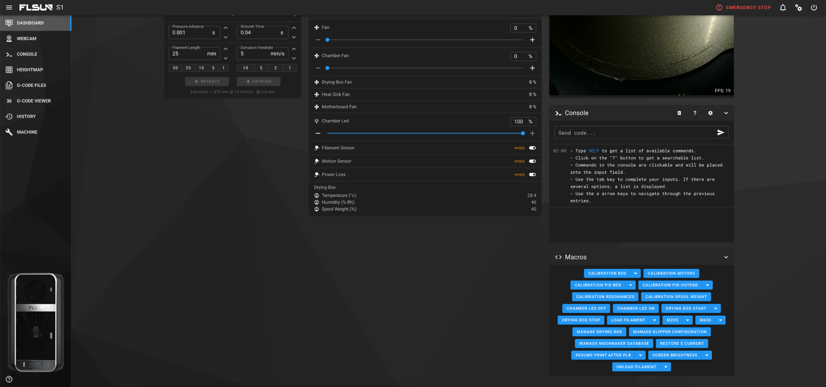Open M600 macro dropdown arrow

coord(720,320)
